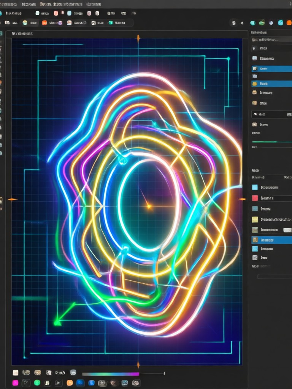
Task: Click the teal circle icon in top-right toolbar
Action: tap(253, 23)
